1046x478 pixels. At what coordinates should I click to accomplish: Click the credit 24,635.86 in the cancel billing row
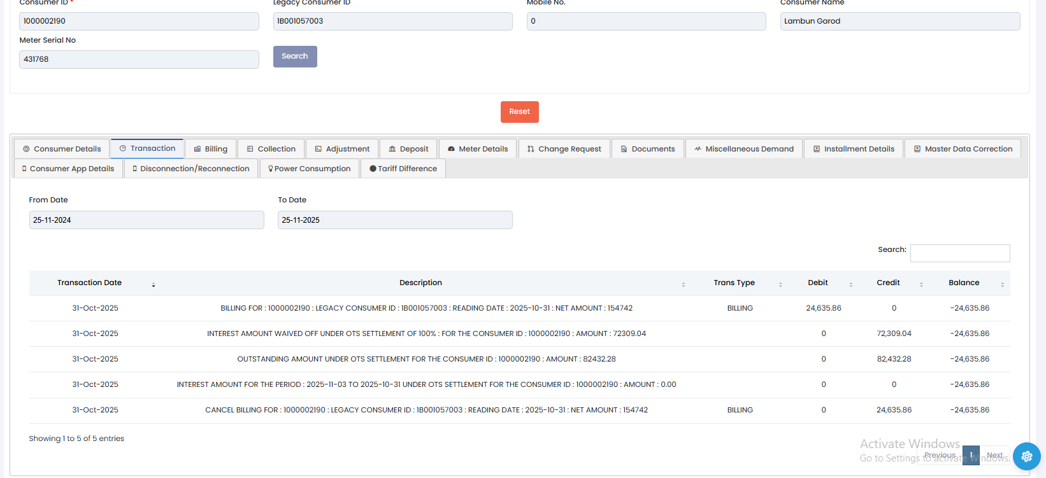click(x=894, y=410)
